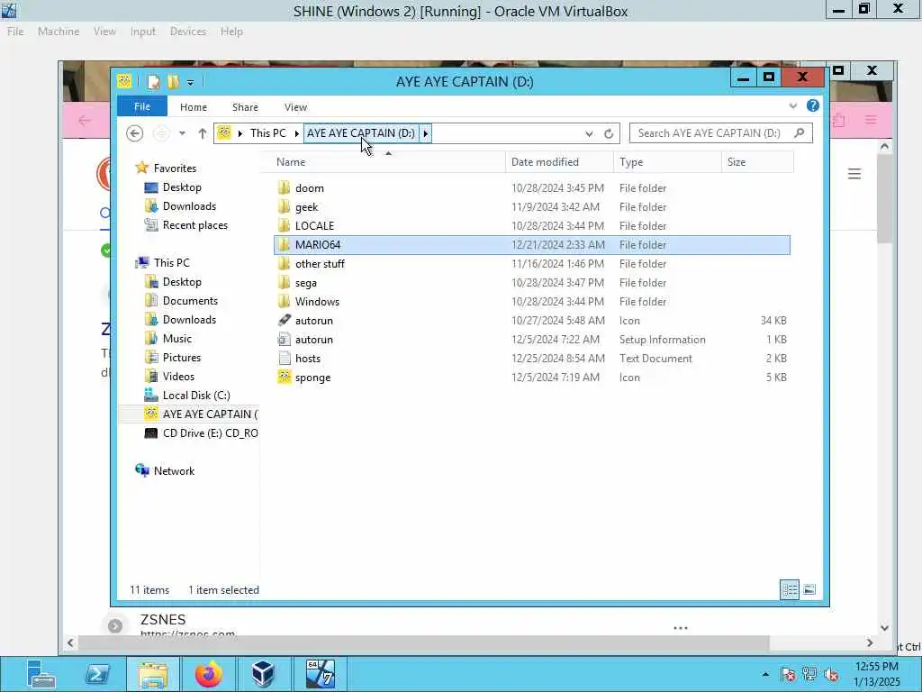
Task: Select the hosts text document
Action: (x=308, y=359)
